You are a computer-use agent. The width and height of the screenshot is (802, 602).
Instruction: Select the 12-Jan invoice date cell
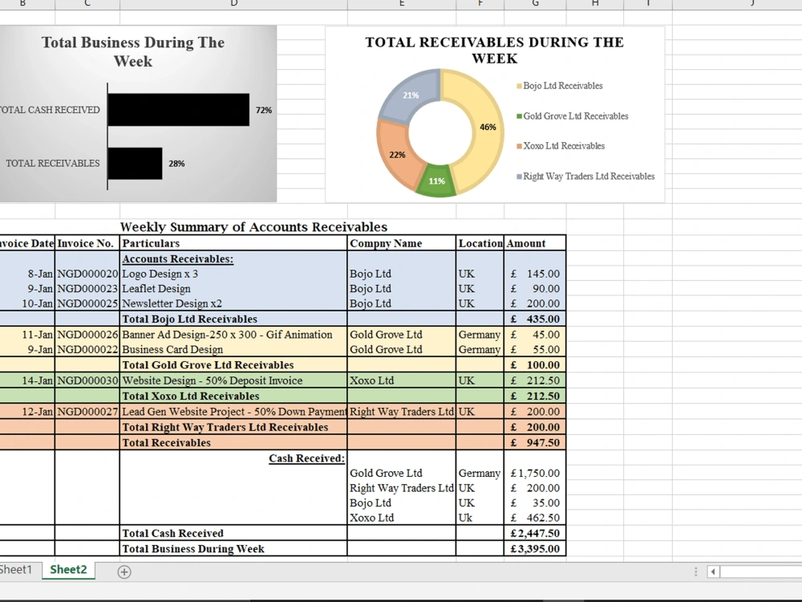tap(27, 412)
